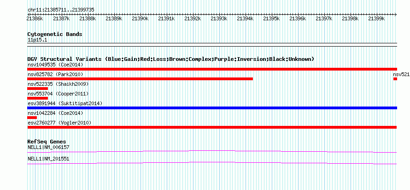Click the 21394k ruler tick label
The height and width of the screenshot is (190, 410).
[x=246, y=18]
